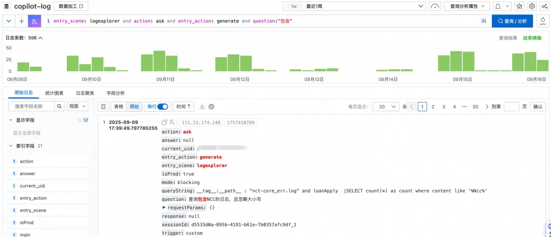Click the download logs icon
The image size is (551, 237).
202,107
